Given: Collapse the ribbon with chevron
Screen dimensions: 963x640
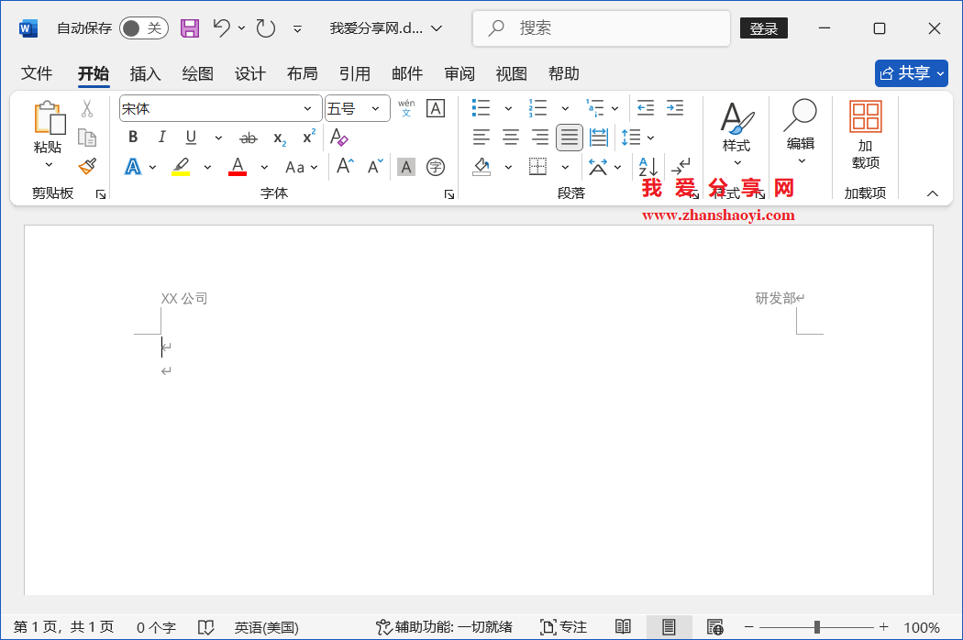Looking at the screenshot, I should tap(933, 193).
